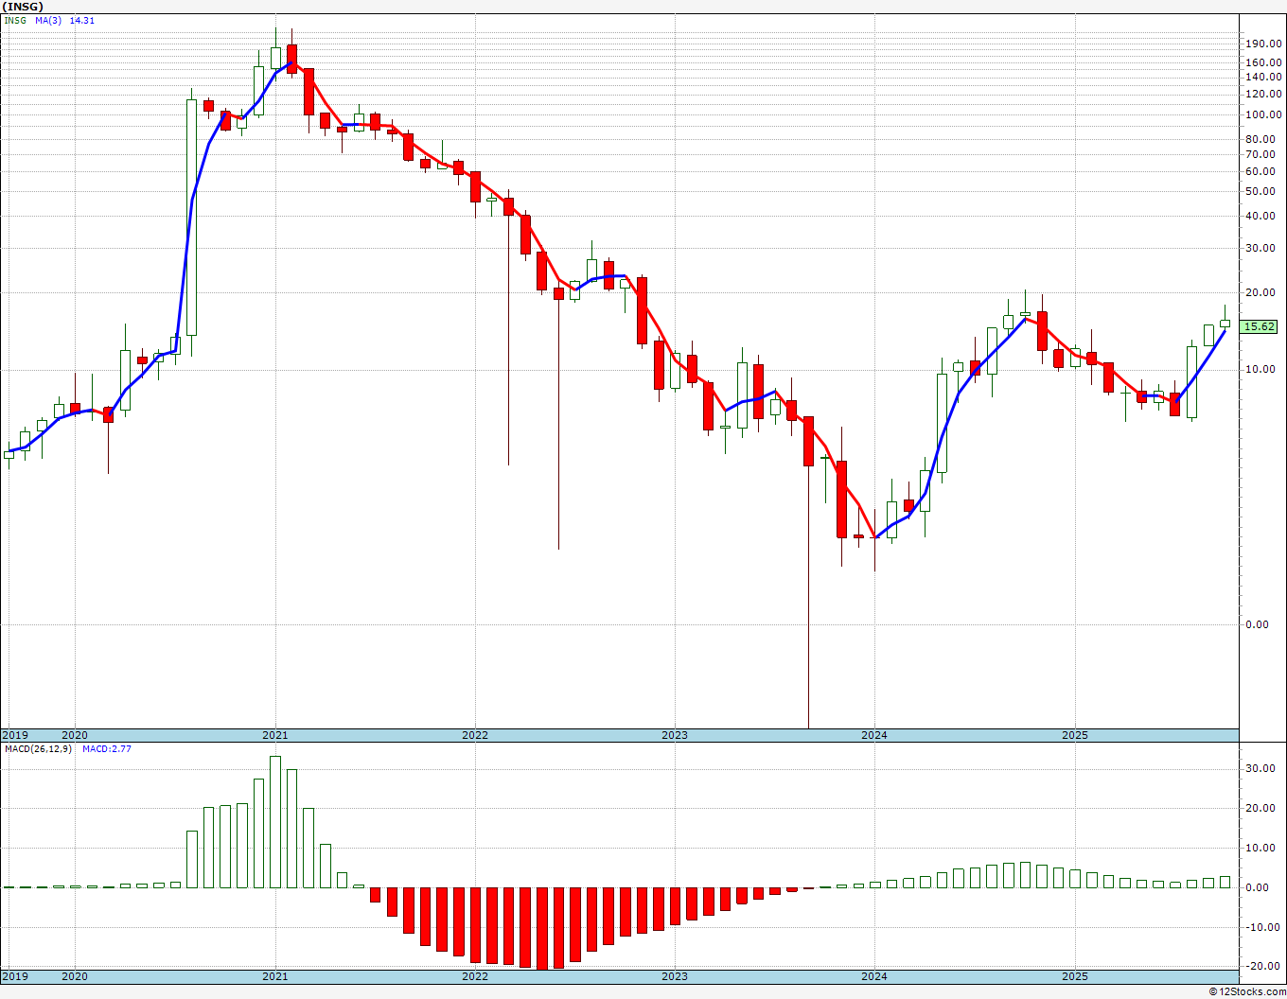This screenshot has width=1287, height=999.
Task: Click the 2025 marker on the MACD panel timeline
Action: [1075, 975]
